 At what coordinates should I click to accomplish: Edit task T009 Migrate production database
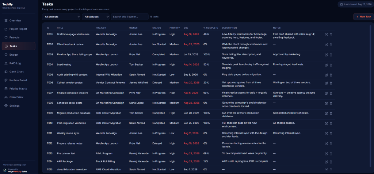tap(326, 113)
